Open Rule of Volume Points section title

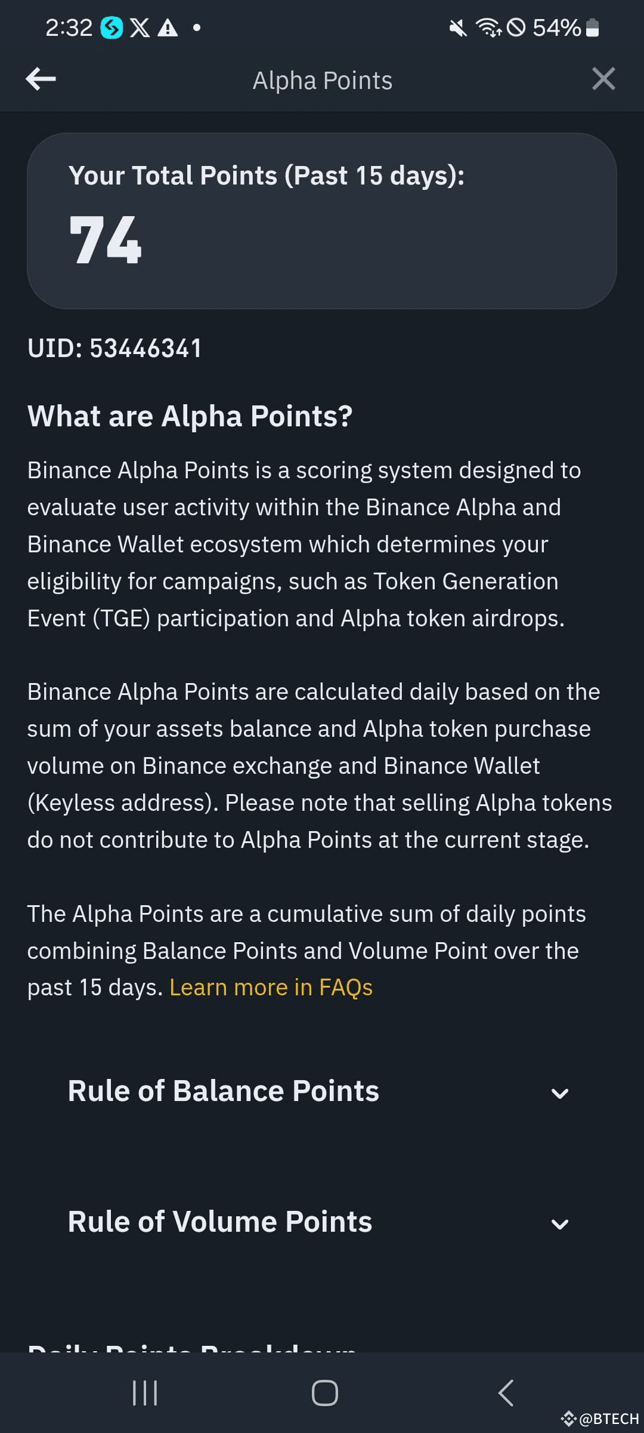coord(220,1222)
